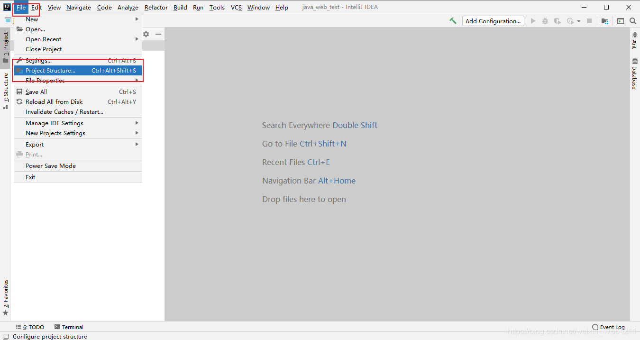640x340 pixels.
Task: Toggle tool window bars status icon
Action: tap(5, 337)
